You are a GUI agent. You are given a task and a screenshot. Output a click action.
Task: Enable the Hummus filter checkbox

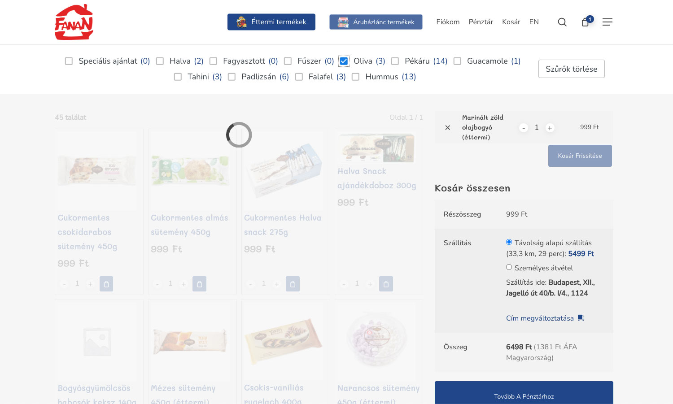(x=356, y=77)
